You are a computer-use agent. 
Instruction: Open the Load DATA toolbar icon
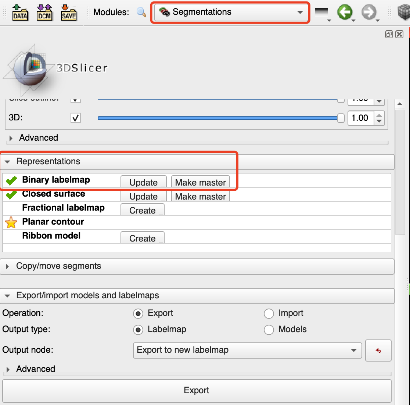coord(20,12)
